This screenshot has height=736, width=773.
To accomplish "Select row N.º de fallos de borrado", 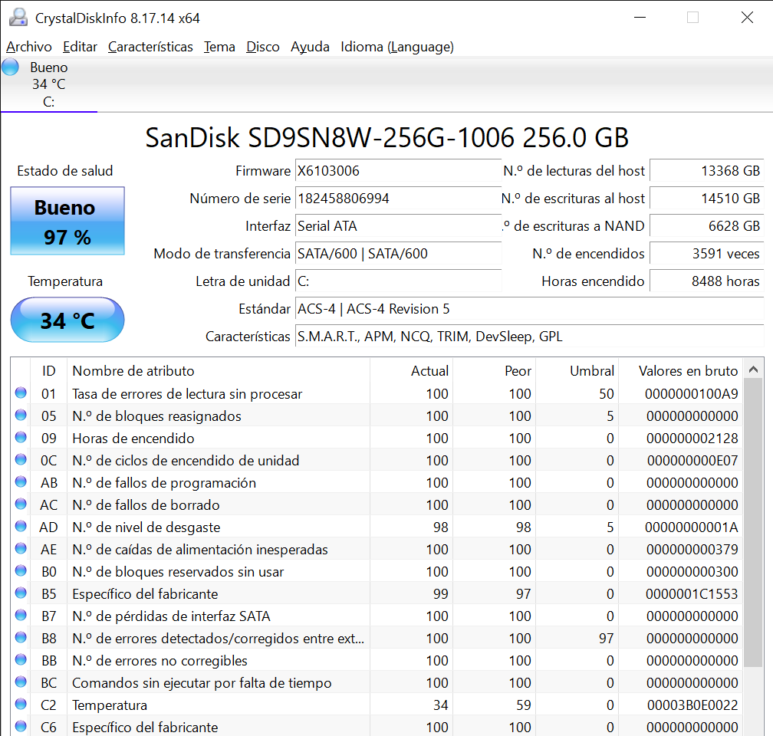I will (x=377, y=504).
